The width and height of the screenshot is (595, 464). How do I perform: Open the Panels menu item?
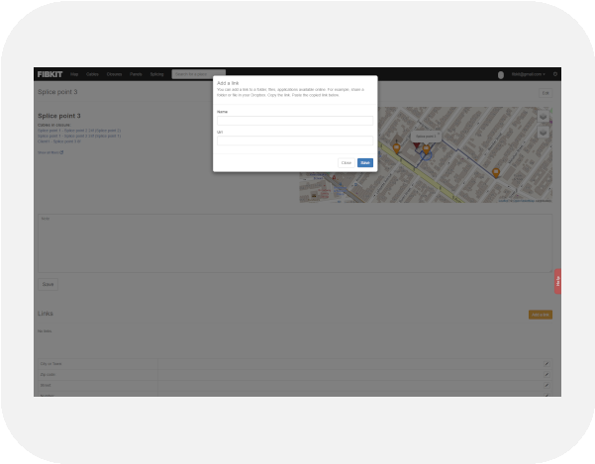pyautogui.click(x=136, y=74)
